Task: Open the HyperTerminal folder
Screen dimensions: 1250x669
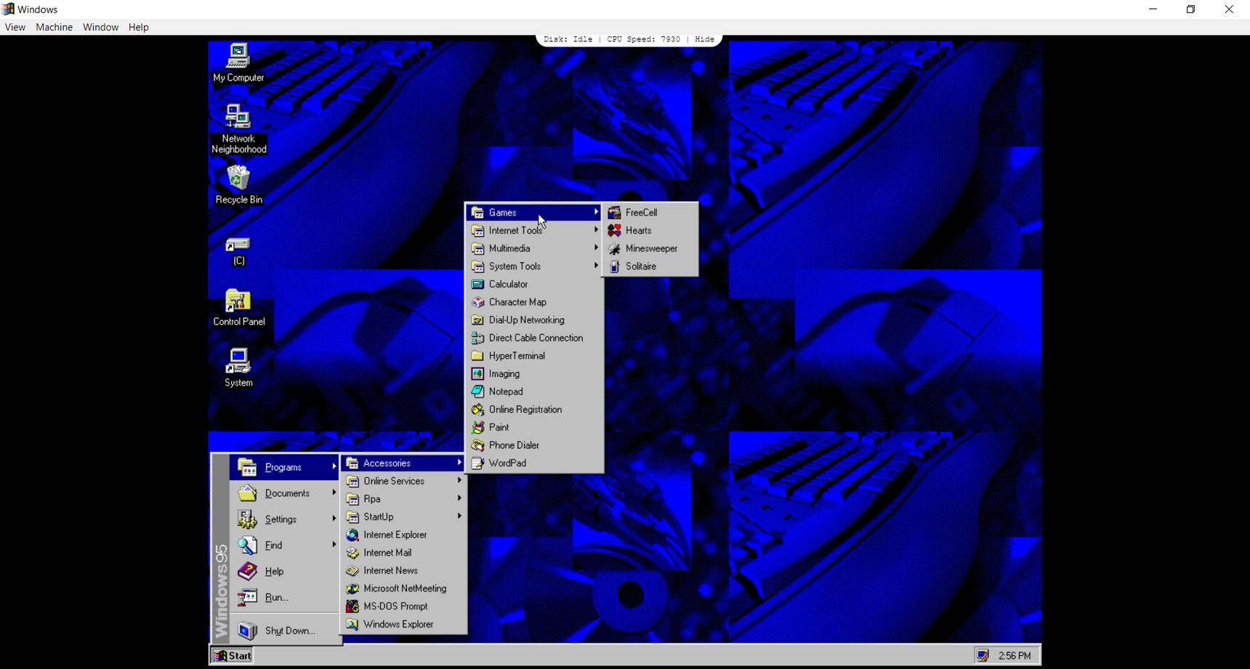Action: (534, 356)
